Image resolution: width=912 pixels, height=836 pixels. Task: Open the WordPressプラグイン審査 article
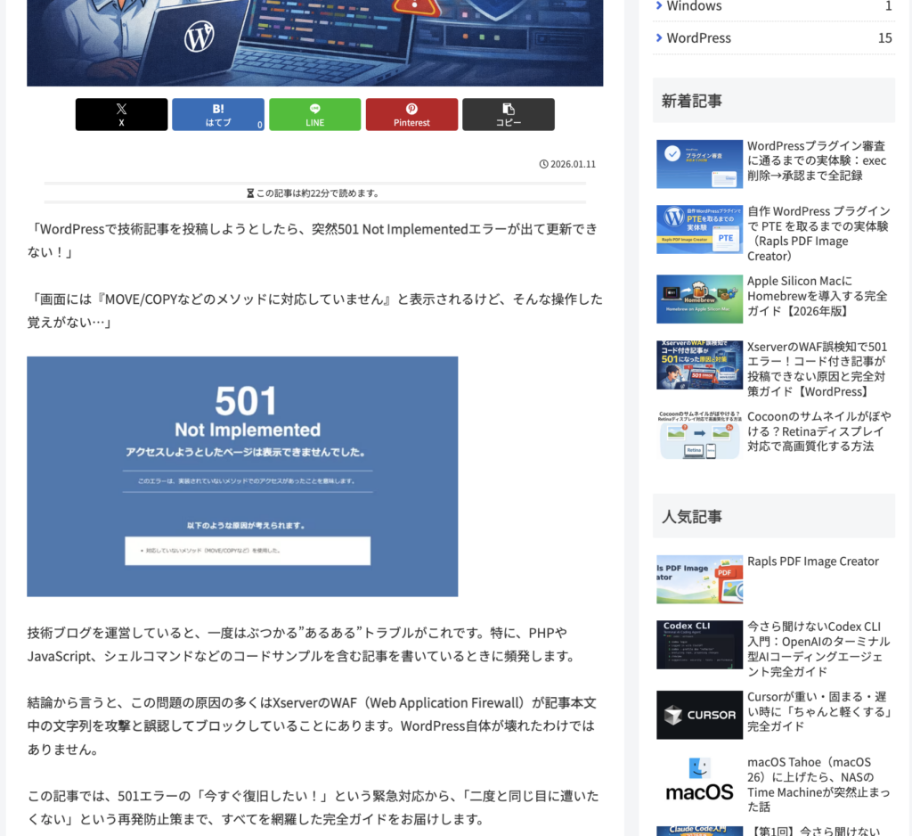pos(818,163)
